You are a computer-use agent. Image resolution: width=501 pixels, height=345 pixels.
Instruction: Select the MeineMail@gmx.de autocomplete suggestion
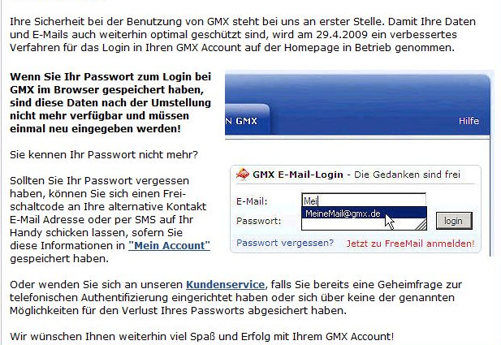[x=343, y=213]
